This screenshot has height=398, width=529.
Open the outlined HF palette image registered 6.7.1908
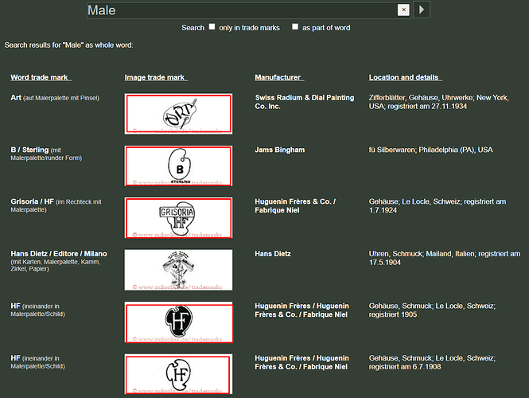tap(178, 374)
